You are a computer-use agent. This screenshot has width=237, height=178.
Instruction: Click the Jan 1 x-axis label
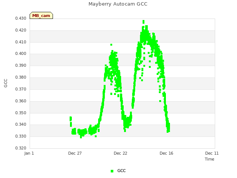pyautogui.click(x=29, y=153)
